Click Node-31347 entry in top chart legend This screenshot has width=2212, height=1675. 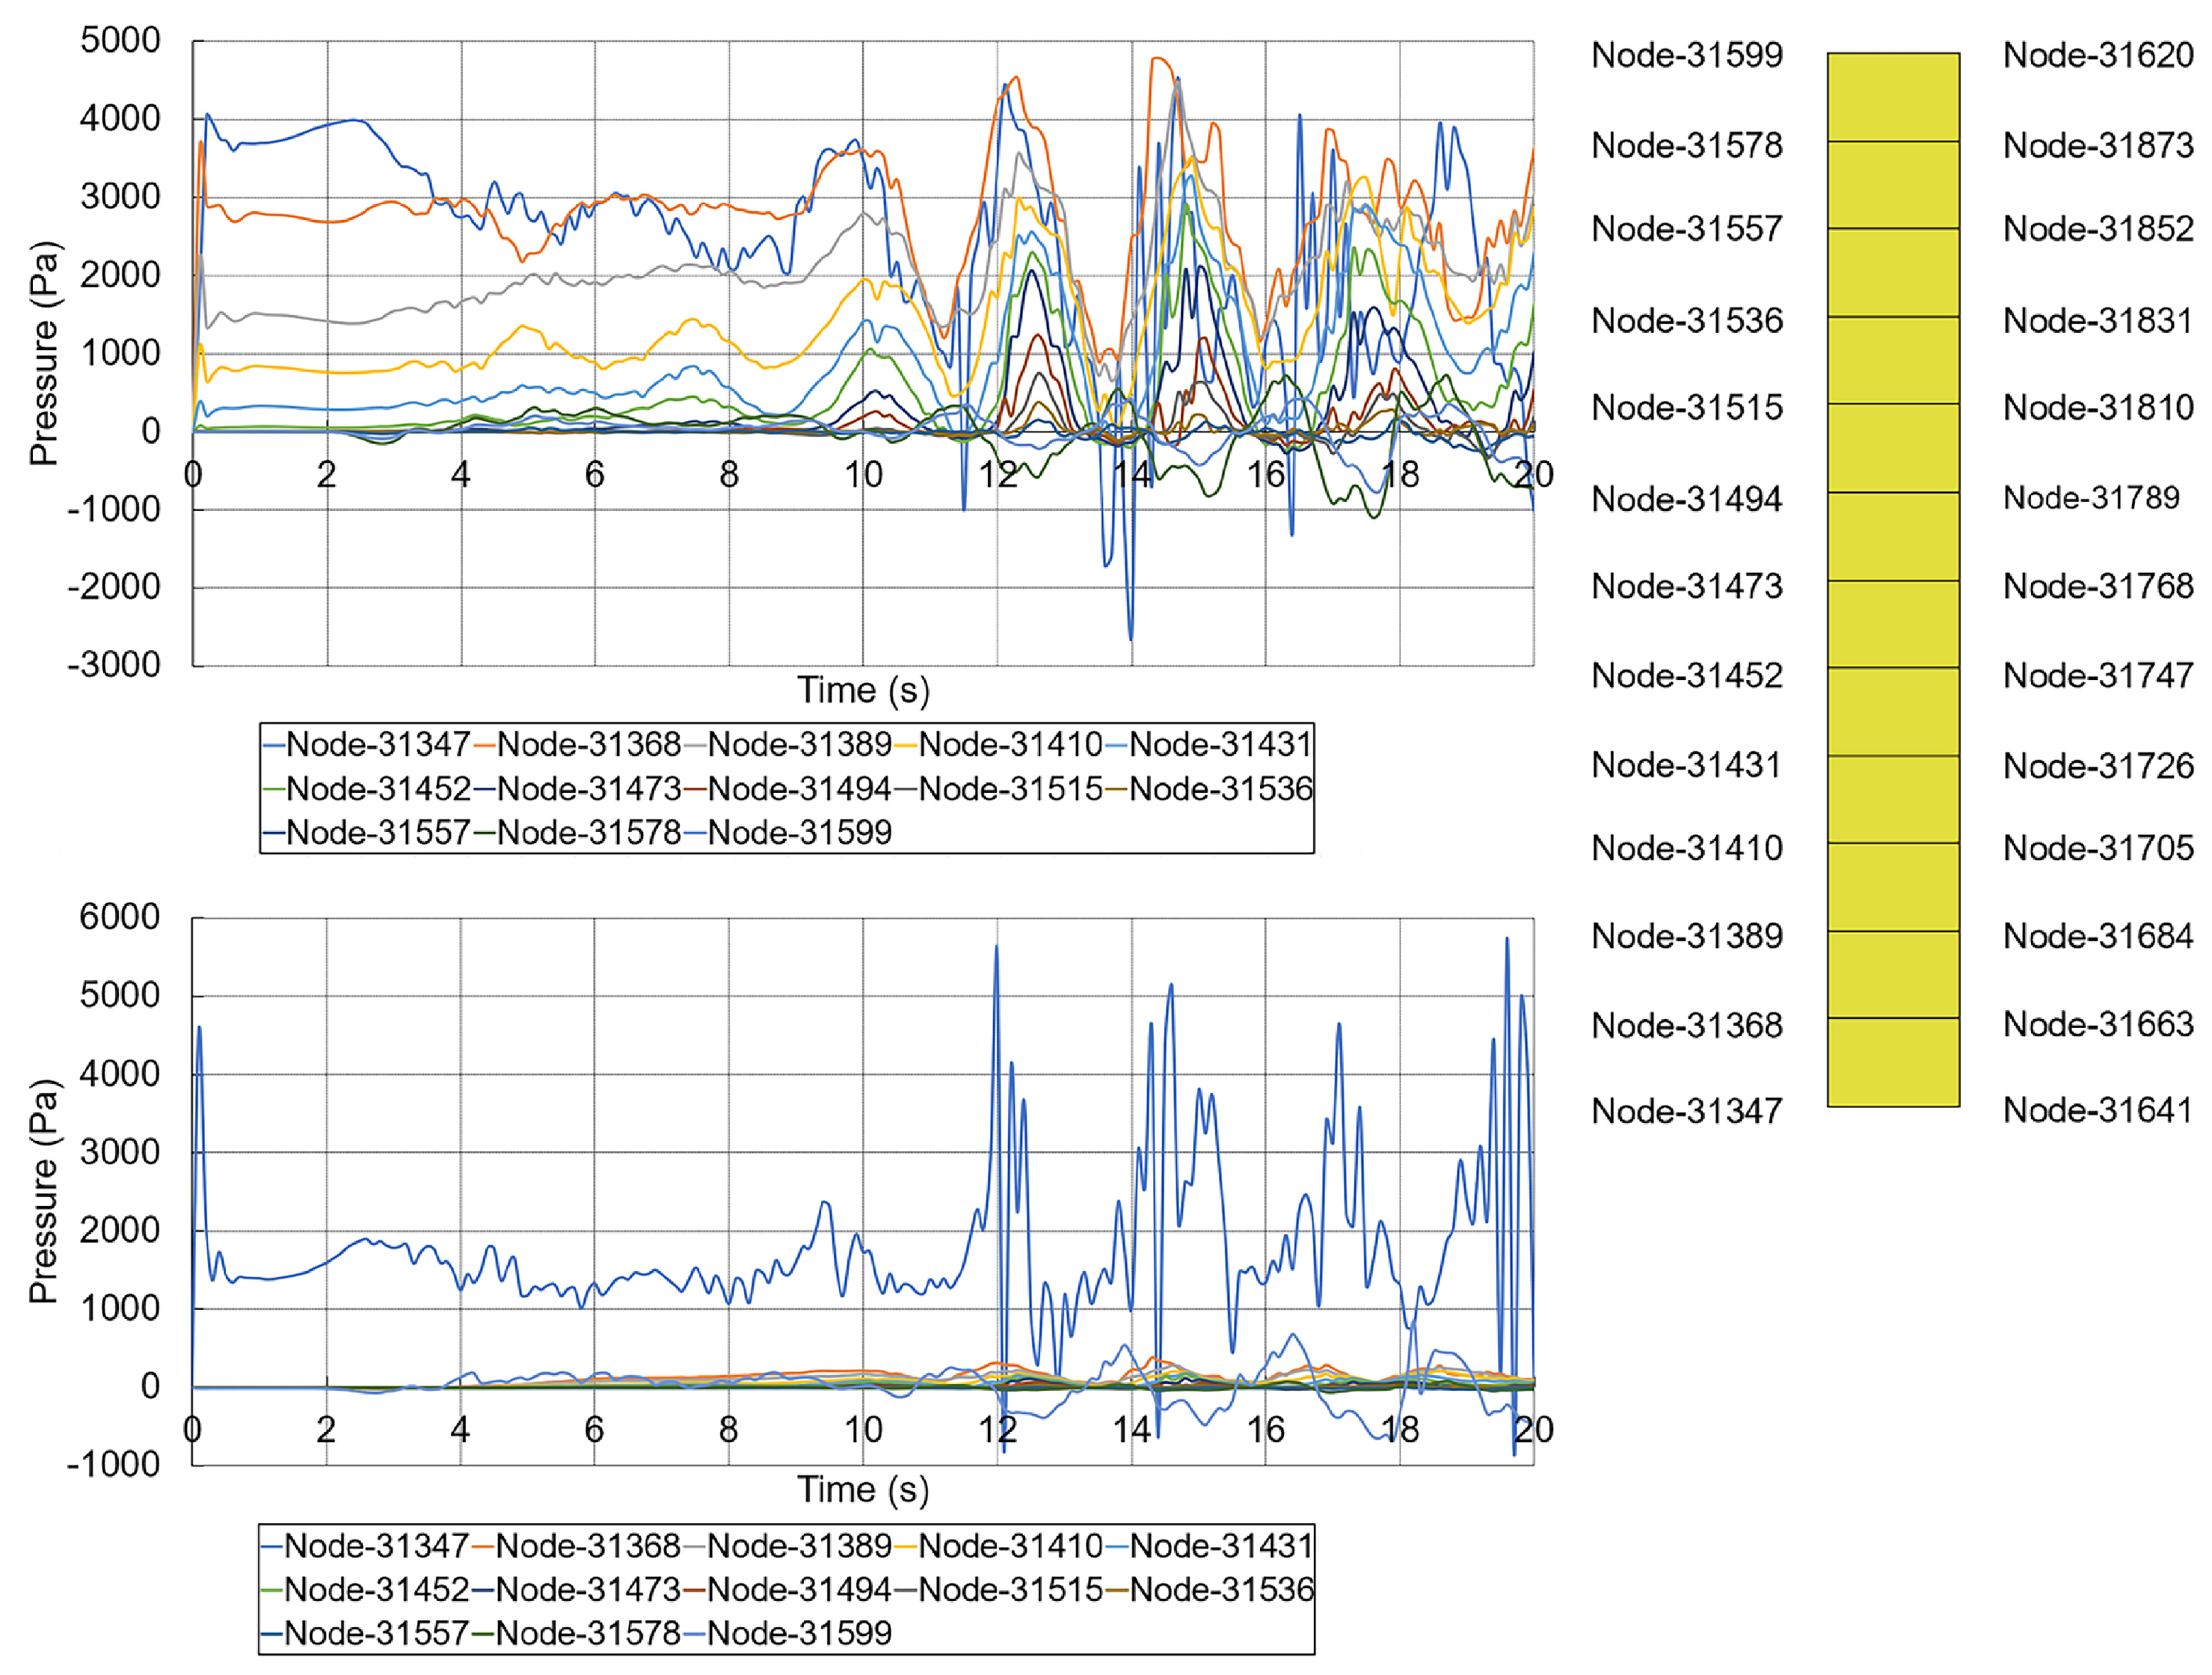point(377,744)
